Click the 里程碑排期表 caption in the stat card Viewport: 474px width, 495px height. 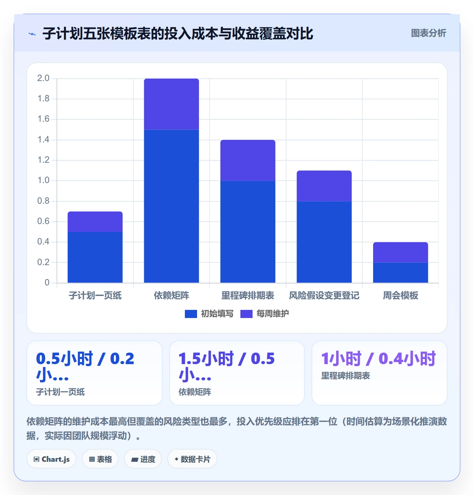(x=345, y=376)
